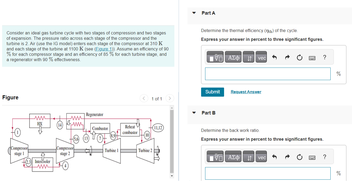The height and width of the screenshot is (181, 352).
Task: Click the undo arrow in Part A toolbar
Action: 274,57
